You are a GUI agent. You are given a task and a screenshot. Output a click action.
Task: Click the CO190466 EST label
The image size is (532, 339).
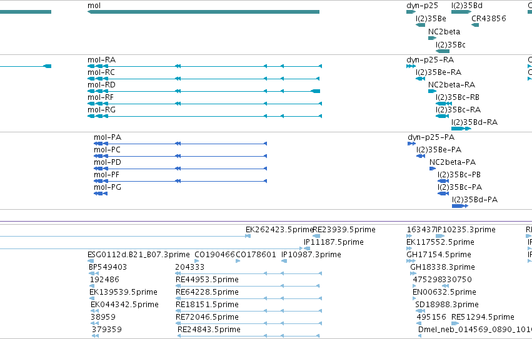pyautogui.click(x=215, y=255)
